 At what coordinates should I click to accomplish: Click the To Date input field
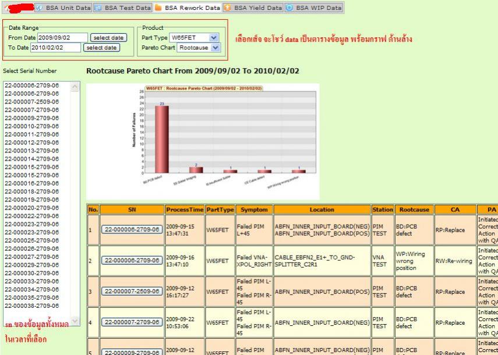coord(55,48)
